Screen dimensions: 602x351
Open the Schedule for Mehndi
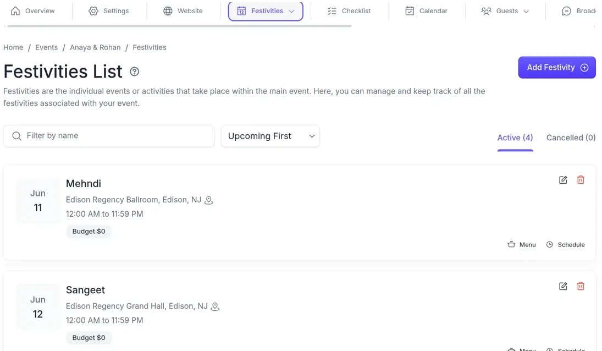(x=565, y=245)
